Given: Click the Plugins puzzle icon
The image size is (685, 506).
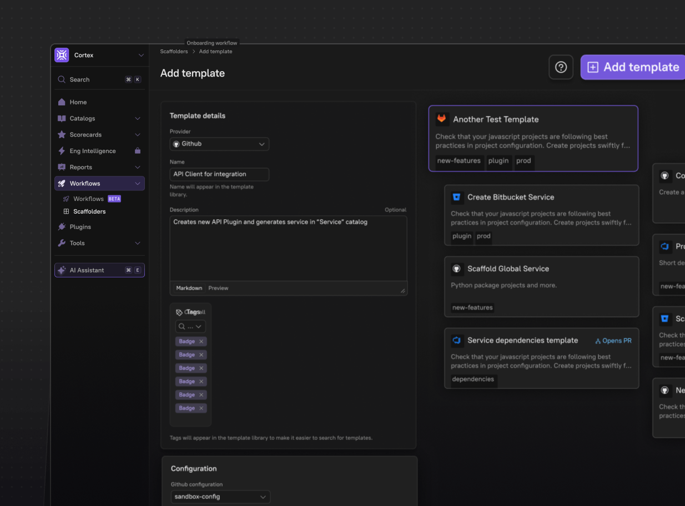Looking at the screenshot, I should pos(62,227).
